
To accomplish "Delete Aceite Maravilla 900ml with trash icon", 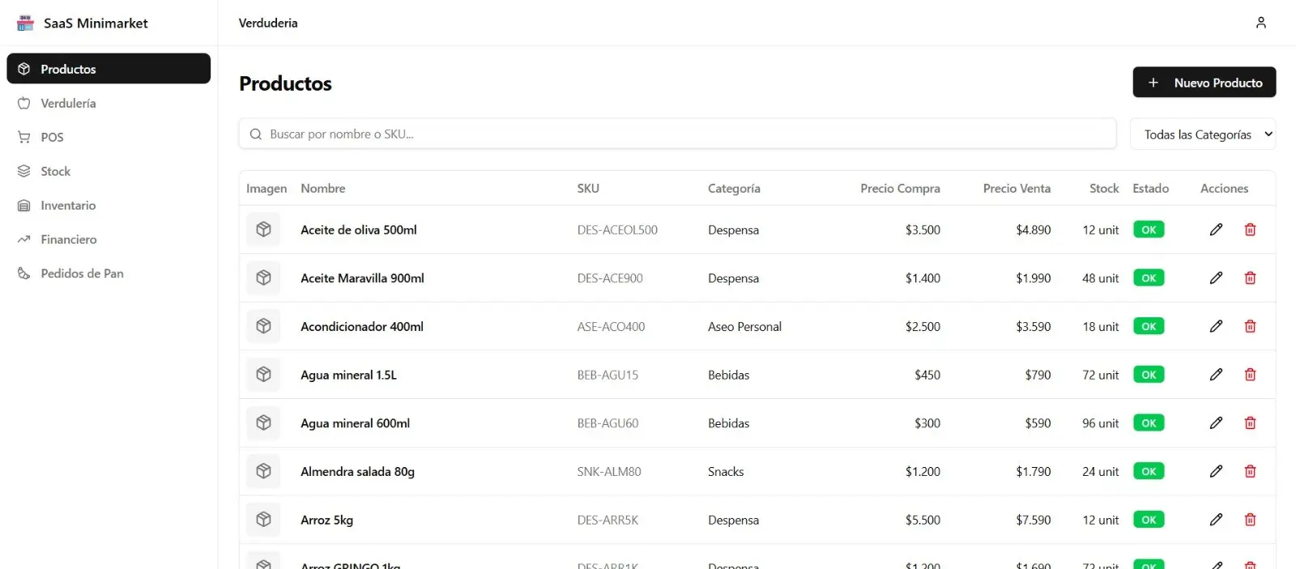I will point(1250,278).
